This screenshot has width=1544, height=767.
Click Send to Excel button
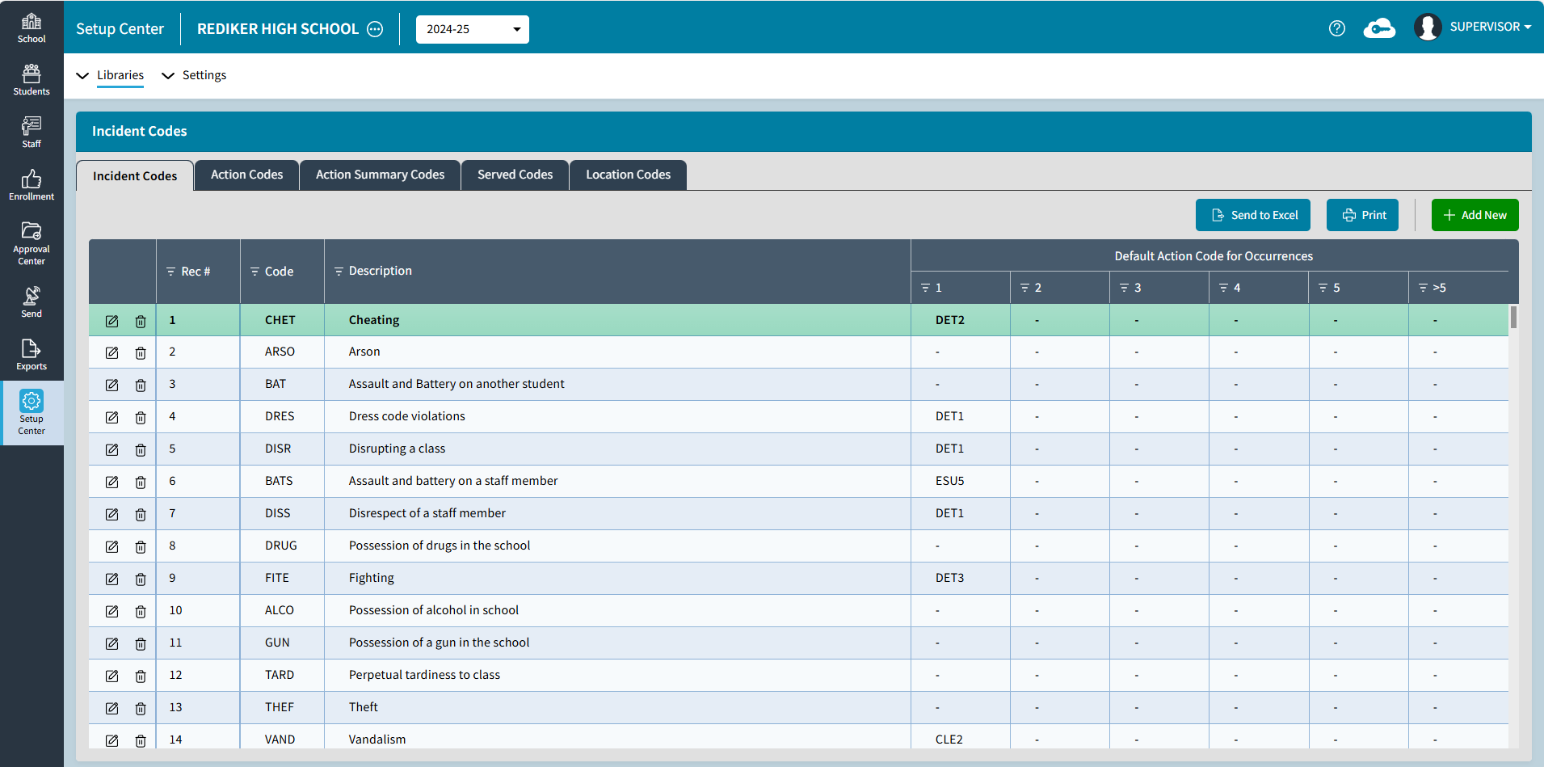pos(1253,215)
